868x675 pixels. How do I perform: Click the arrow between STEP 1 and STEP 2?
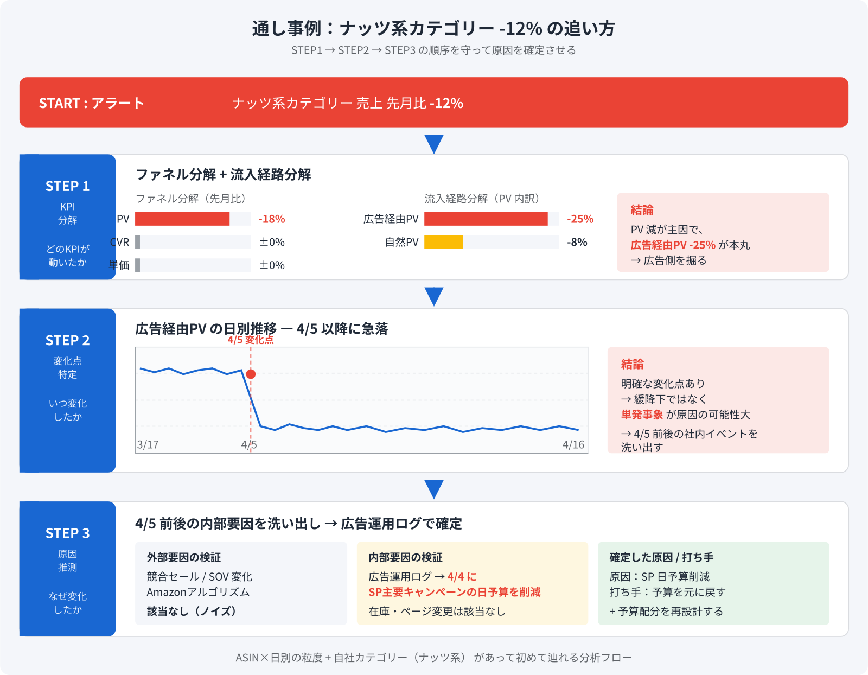coord(433,297)
